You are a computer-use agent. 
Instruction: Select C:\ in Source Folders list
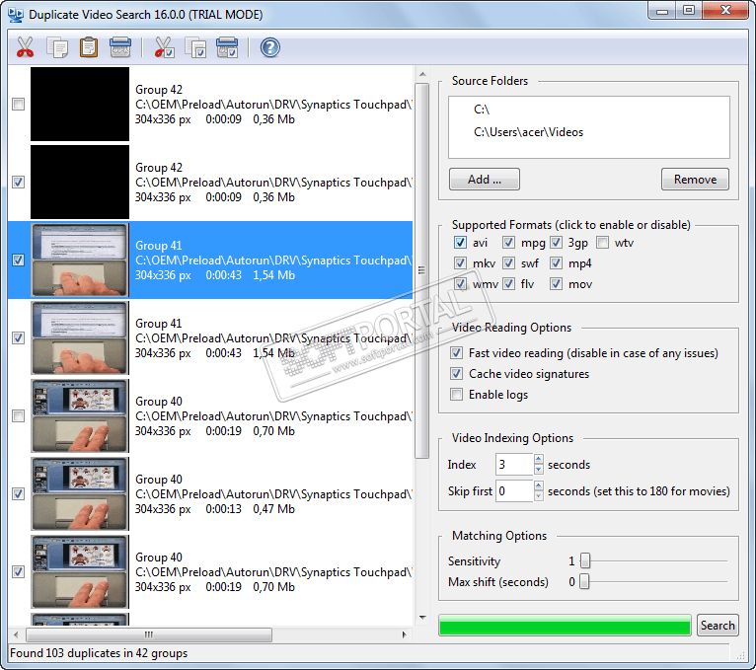(482, 110)
